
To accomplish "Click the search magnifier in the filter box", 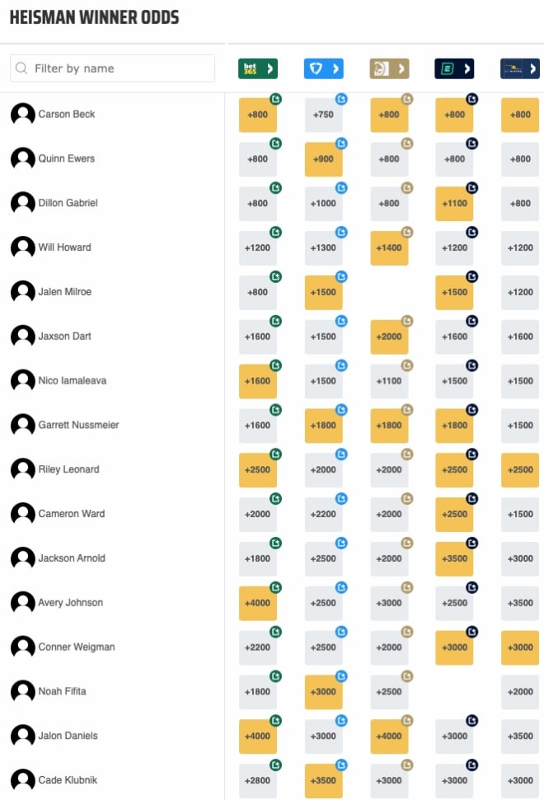I will pos(21,68).
